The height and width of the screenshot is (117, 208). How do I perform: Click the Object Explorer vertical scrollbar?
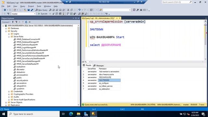pyautogui.click(x=79, y=46)
